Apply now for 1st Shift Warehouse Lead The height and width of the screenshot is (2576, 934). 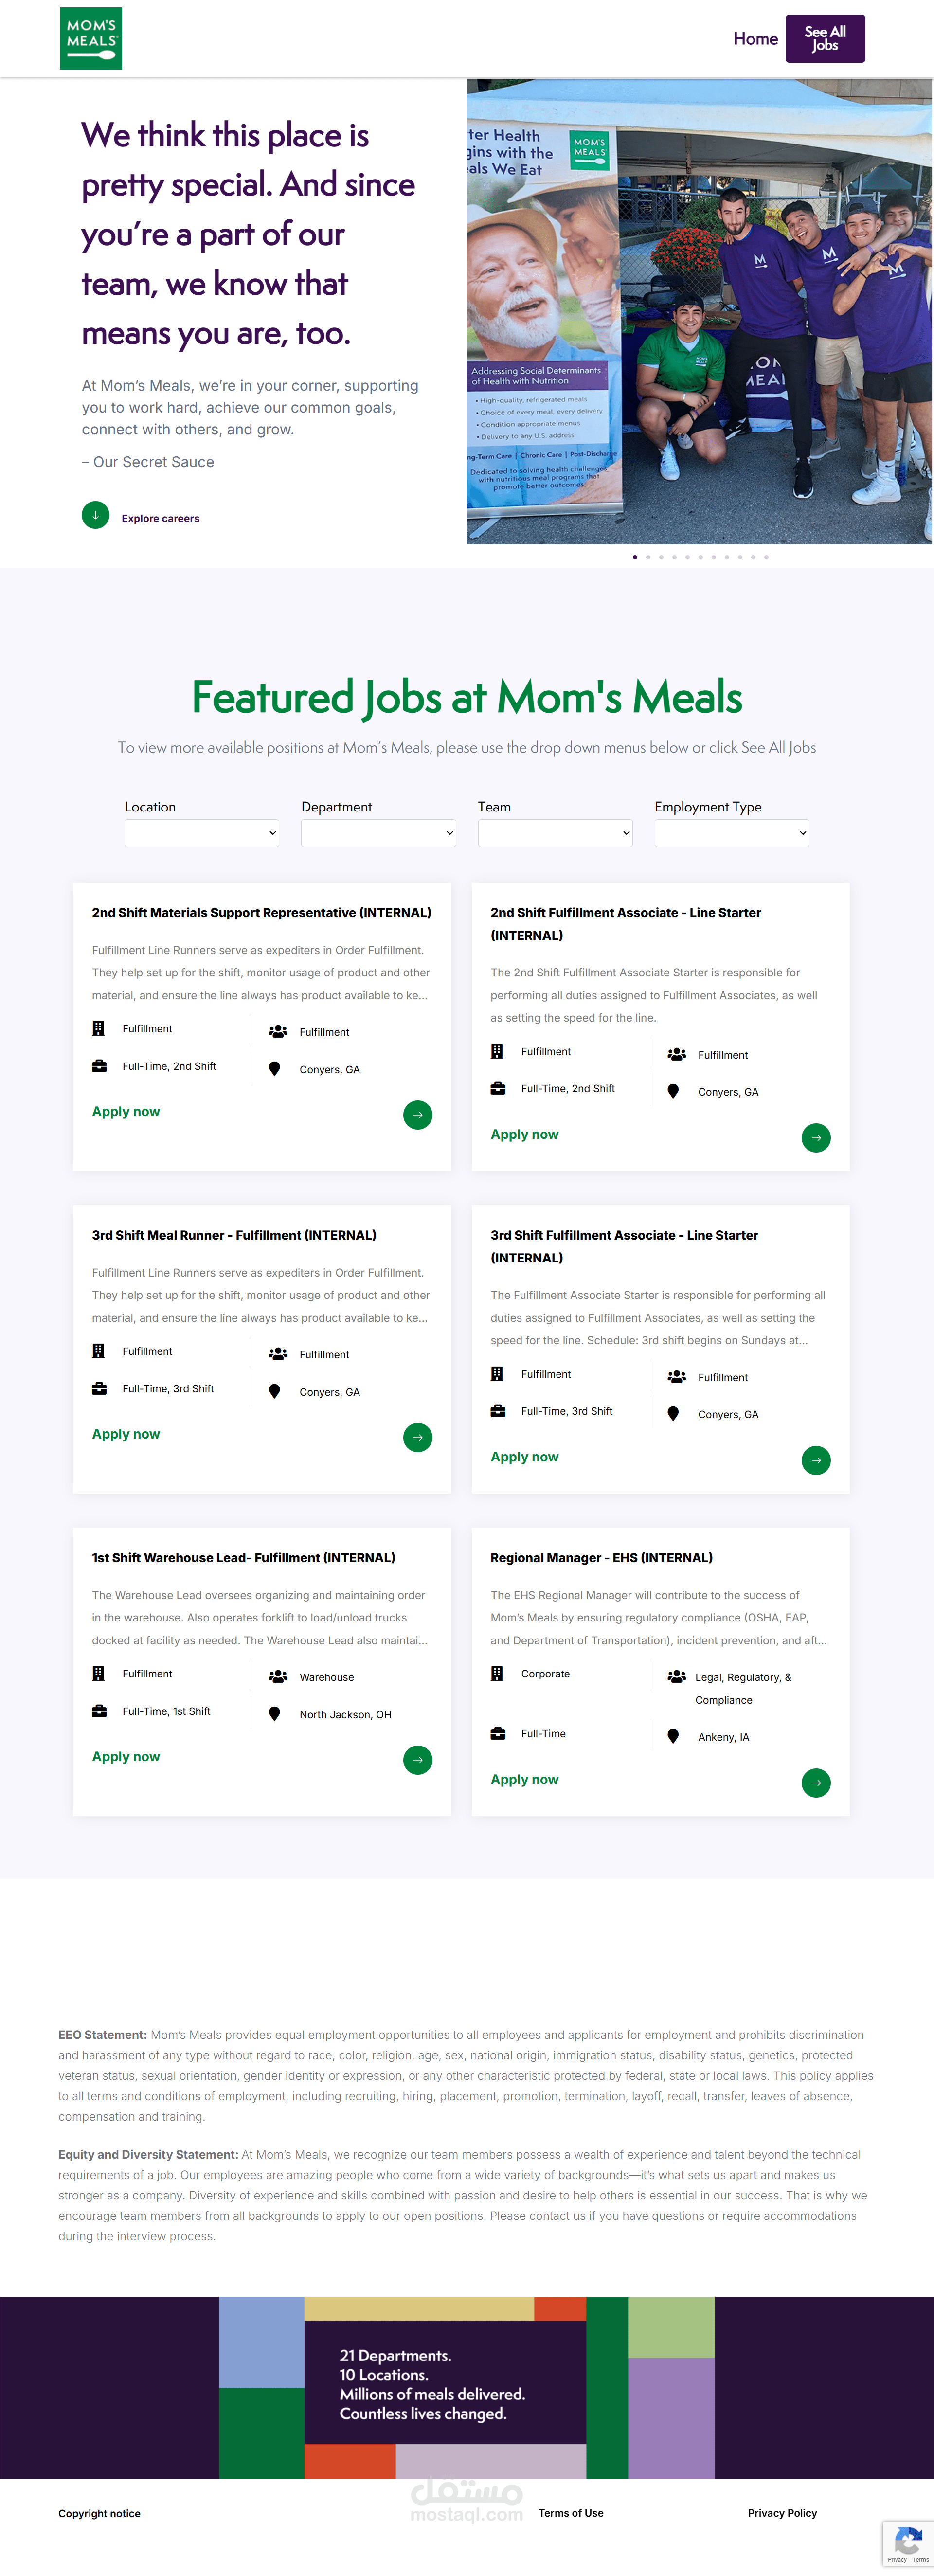pos(126,1757)
